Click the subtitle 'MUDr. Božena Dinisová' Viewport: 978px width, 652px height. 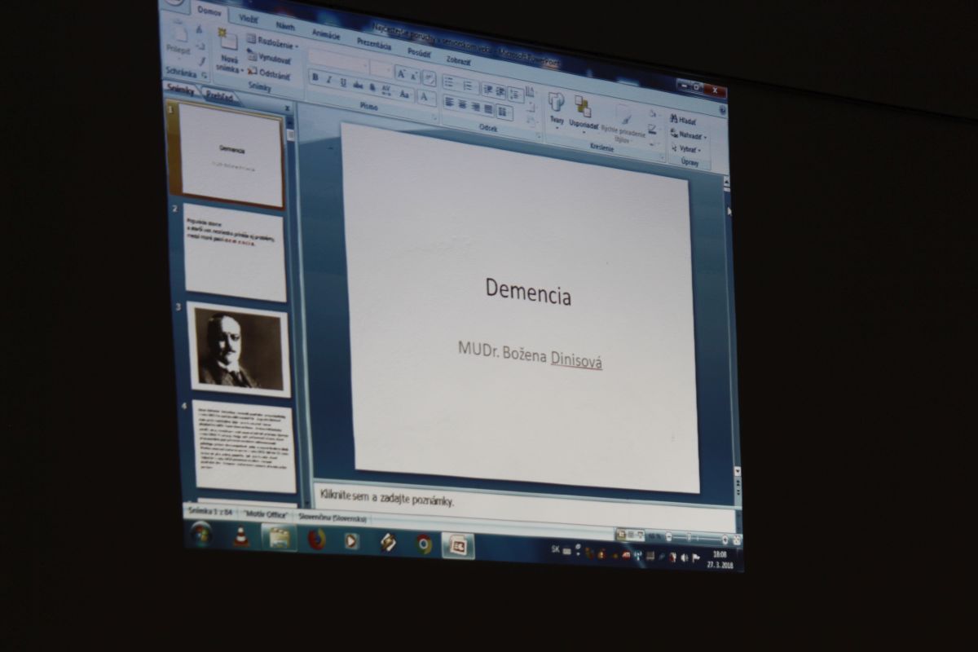[x=530, y=355]
